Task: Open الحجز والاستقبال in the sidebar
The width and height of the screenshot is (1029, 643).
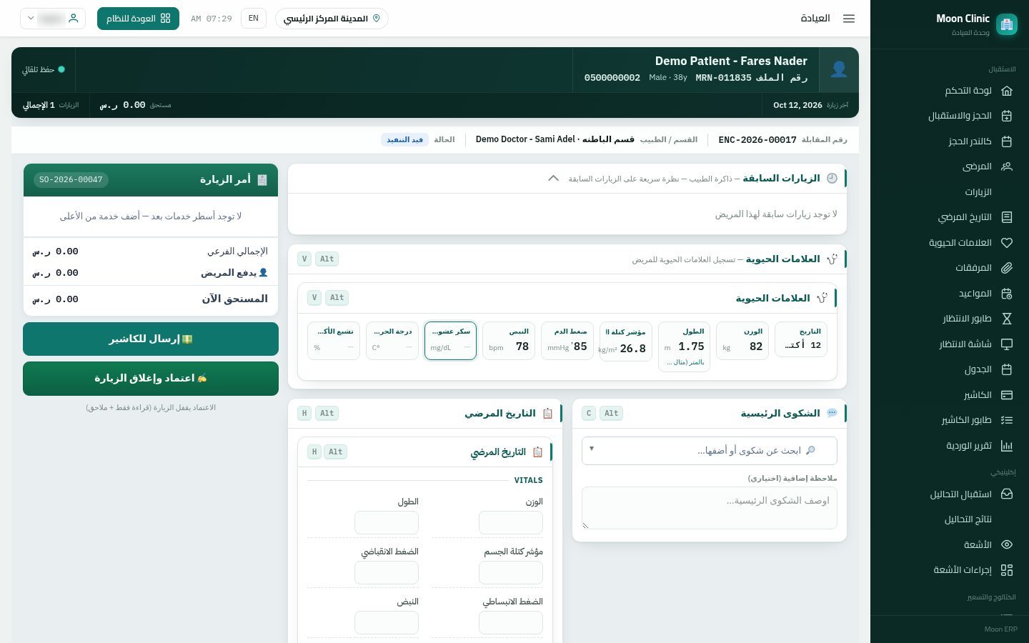Action: pos(970,116)
